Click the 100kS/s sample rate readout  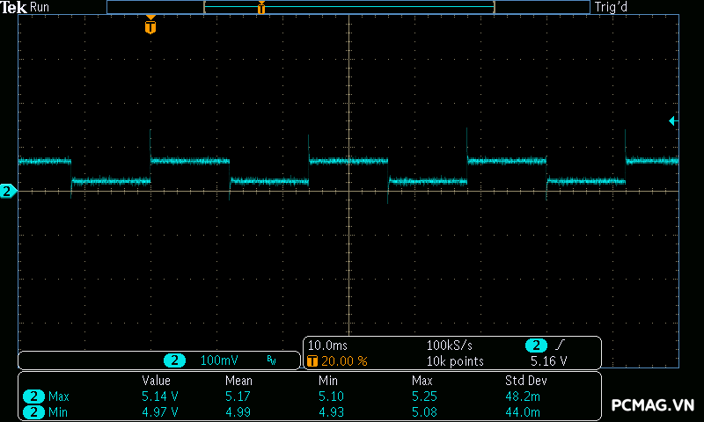point(450,346)
